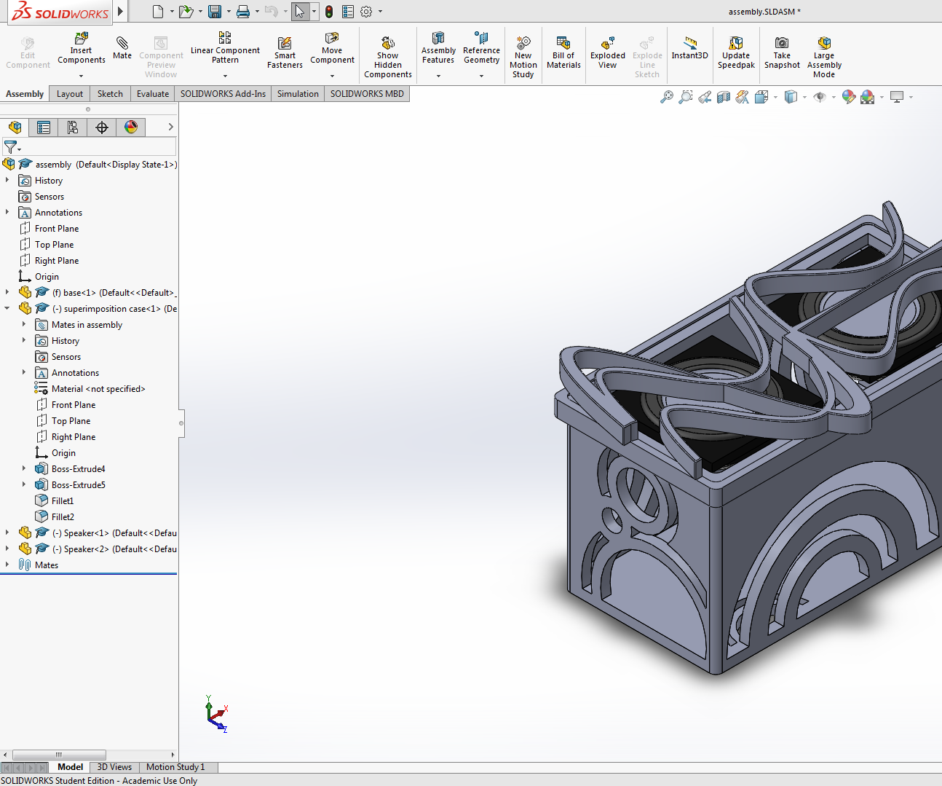Open Reference Geometry dropdown arrow
Image resolution: width=942 pixels, height=786 pixels.
point(481,76)
